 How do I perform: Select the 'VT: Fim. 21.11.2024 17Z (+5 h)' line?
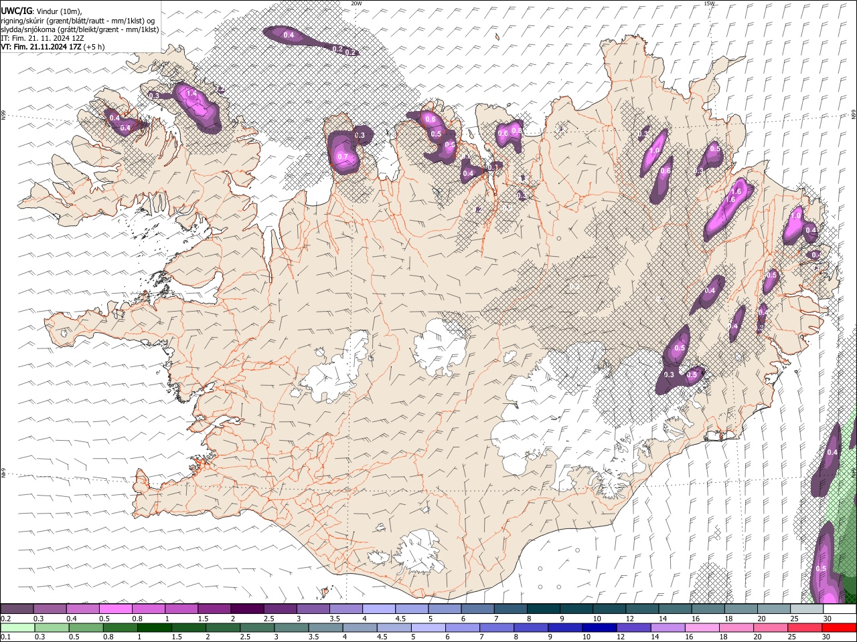[x=52, y=47]
